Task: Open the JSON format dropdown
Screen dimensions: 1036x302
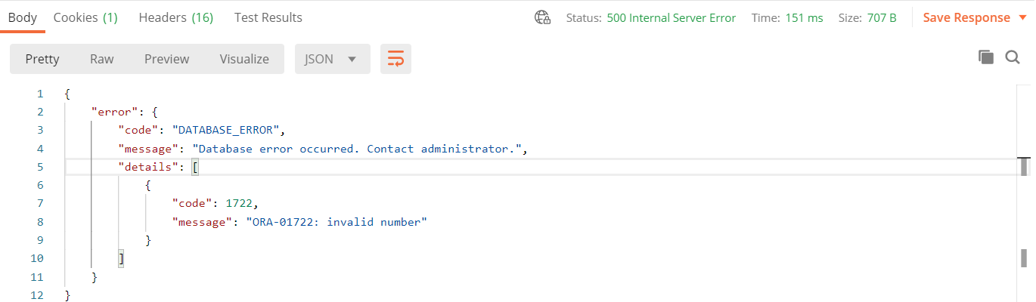Action: click(x=332, y=59)
